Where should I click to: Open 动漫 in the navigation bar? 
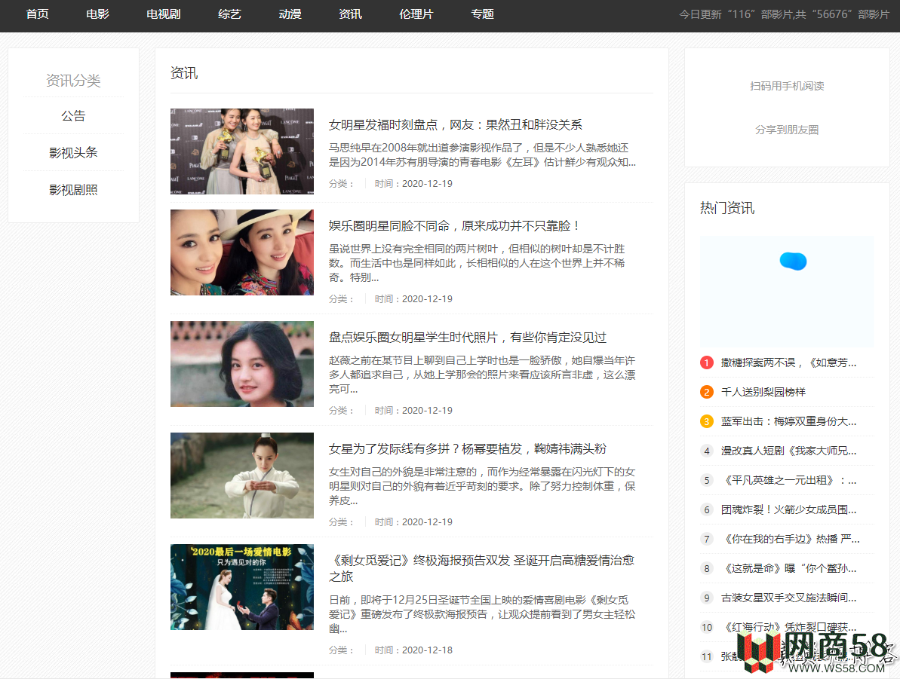pyautogui.click(x=290, y=14)
